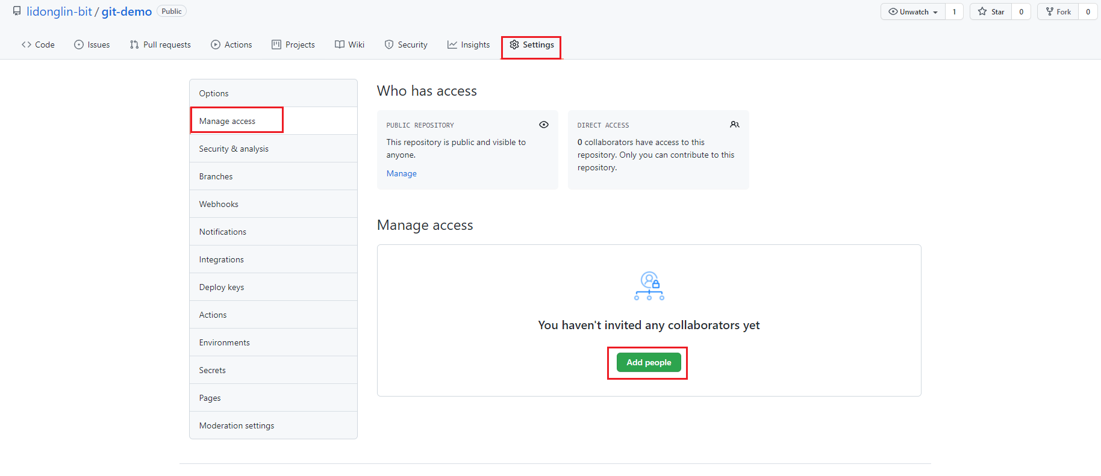Open Security & analysis settings
This screenshot has width=1101, height=476.
273,149
